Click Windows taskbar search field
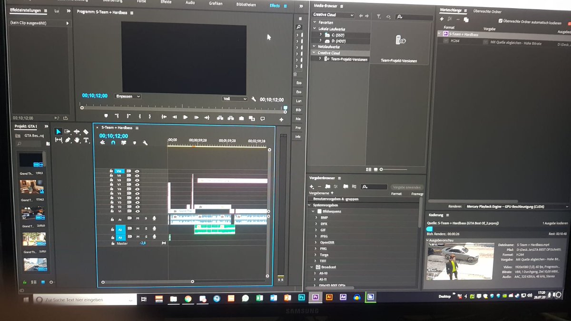Image resolution: width=571 pixels, height=321 pixels. pos(86,300)
